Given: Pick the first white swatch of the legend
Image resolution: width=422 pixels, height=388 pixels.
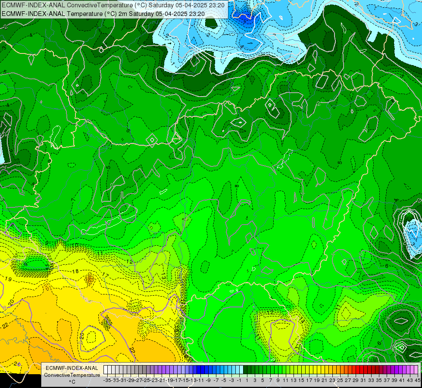Looking at the screenshot, I should 106,369.
